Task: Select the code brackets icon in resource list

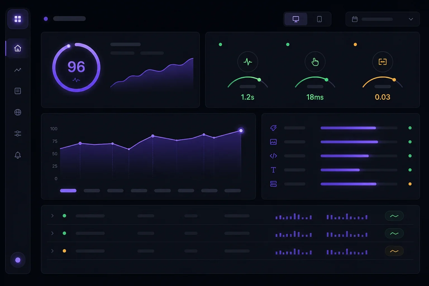Action: [x=273, y=156]
